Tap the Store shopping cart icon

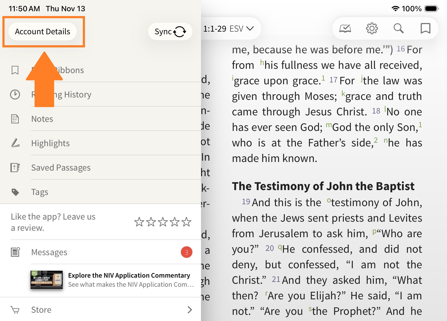(x=15, y=310)
